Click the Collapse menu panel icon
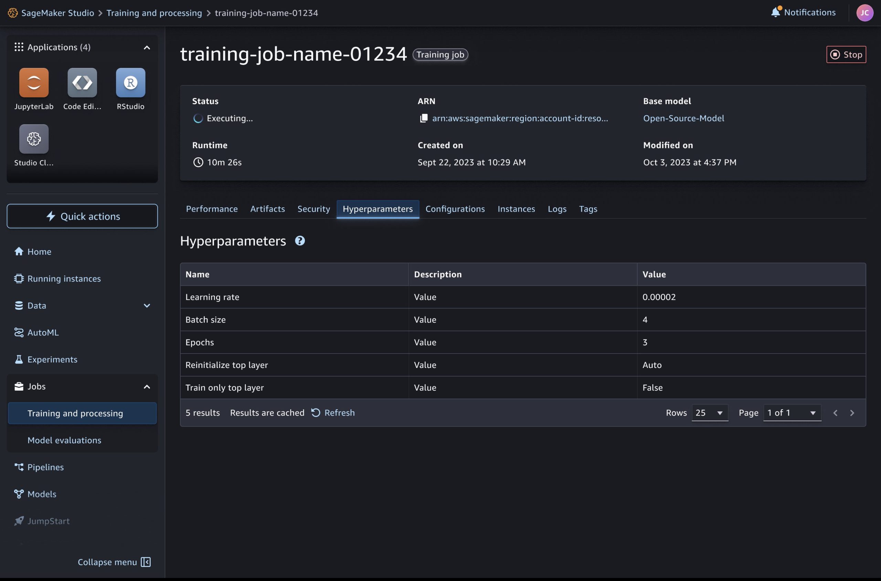881x581 pixels. 146,562
